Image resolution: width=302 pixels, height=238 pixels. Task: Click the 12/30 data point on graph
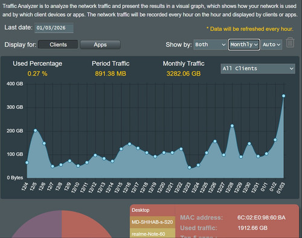click(249, 144)
